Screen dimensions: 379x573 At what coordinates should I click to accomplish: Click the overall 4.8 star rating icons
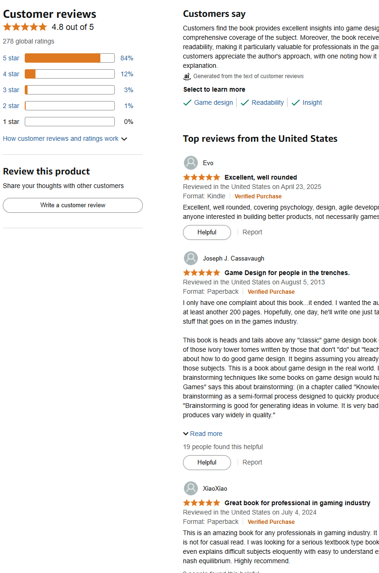25,27
